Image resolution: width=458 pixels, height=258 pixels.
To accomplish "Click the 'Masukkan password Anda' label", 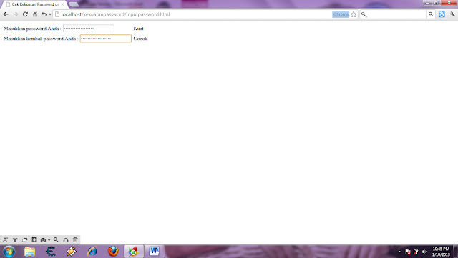I will pos(32,29).
